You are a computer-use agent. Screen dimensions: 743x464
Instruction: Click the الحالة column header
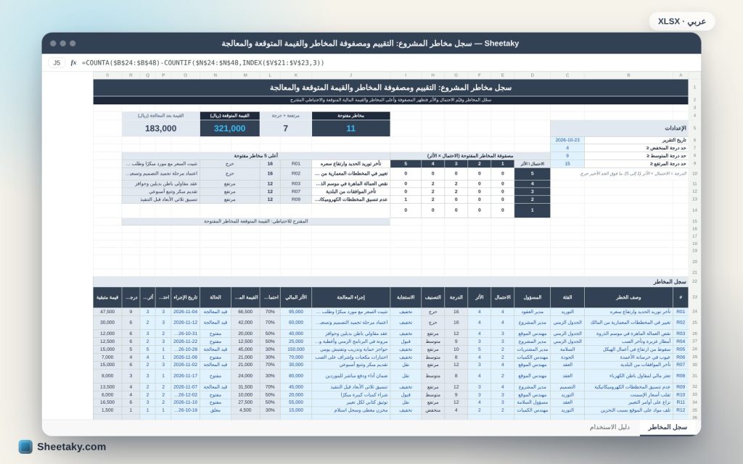(x=215, y=297)
